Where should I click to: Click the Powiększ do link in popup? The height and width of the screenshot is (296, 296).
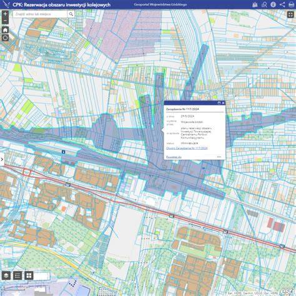[x=174, y=157]
